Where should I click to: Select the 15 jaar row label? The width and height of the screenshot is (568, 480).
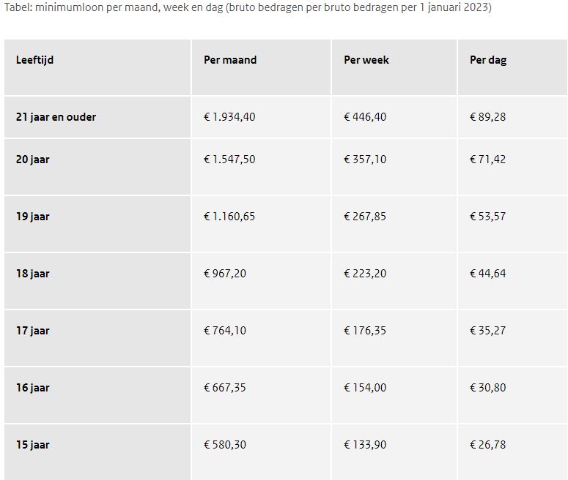point(32,445)
